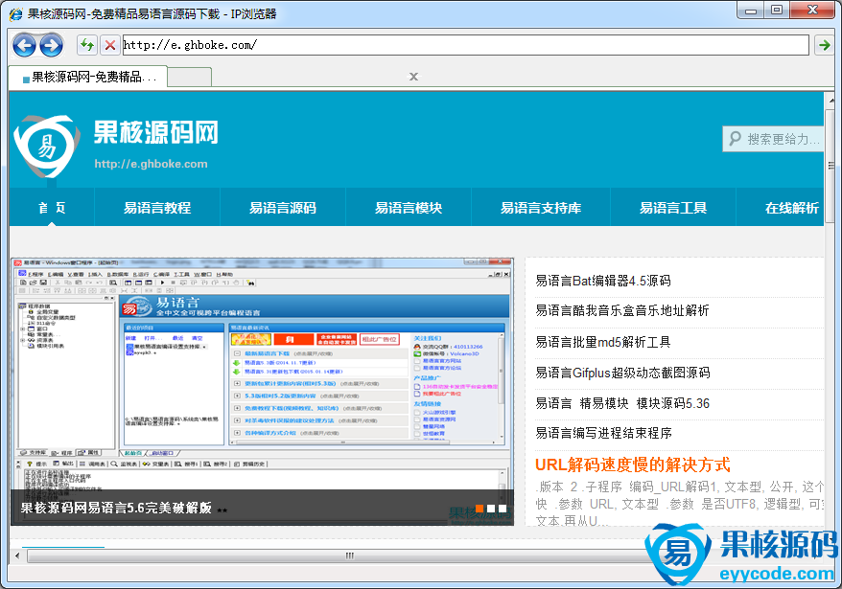Image resolution: width=842 pixels, height=589 pixels.
Task: Open the 易语言模块 nav menu
Action: click(x=409, y=208)
